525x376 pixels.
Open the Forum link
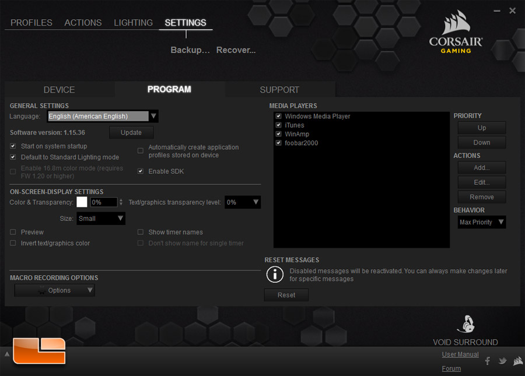pos(452,368)
